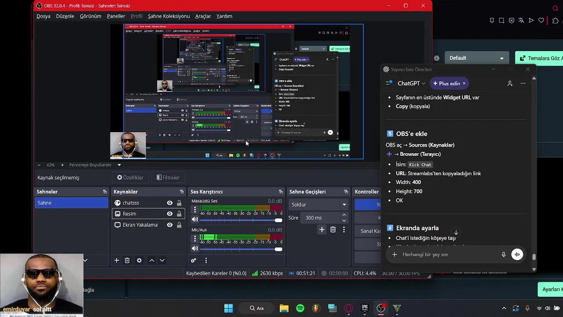Undock the Kaynaklar panel
This screenshot has width=563, height=317.
(x=182, y=192)
